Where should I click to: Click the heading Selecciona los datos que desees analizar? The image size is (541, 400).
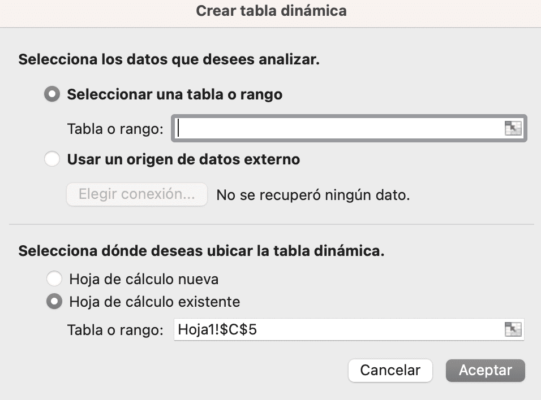click(x=169, y=59)
